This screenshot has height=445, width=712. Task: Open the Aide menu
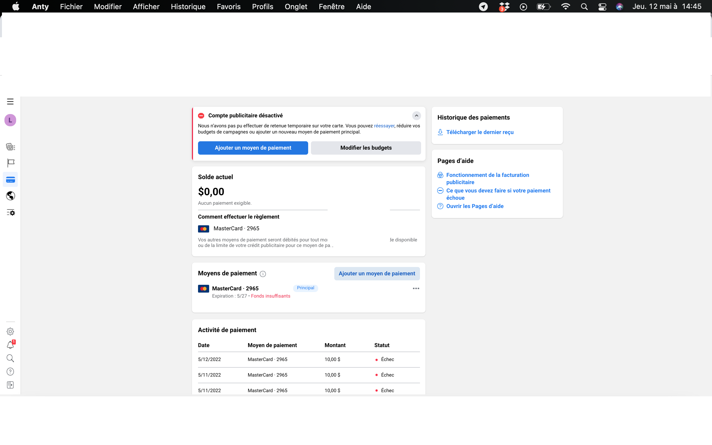[x=363, y=6]
